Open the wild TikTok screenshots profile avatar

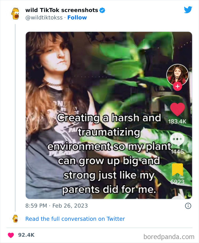pyautogui.click(x=15, y=13)
